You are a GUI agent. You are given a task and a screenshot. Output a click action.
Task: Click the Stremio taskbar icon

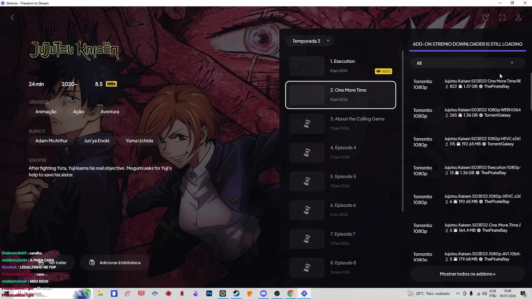coord(304,294)
